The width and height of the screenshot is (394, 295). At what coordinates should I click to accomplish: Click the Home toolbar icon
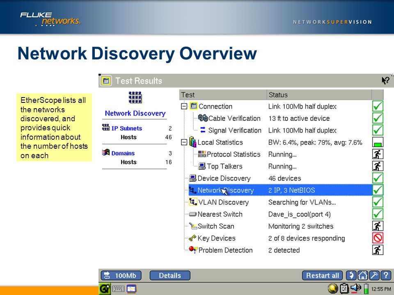[362, 275]
